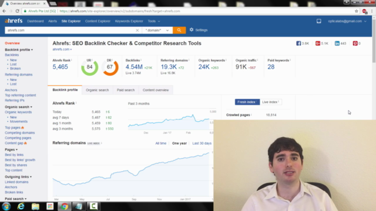Open the Anchors link under Backlink profile

[x=11, y=90]
